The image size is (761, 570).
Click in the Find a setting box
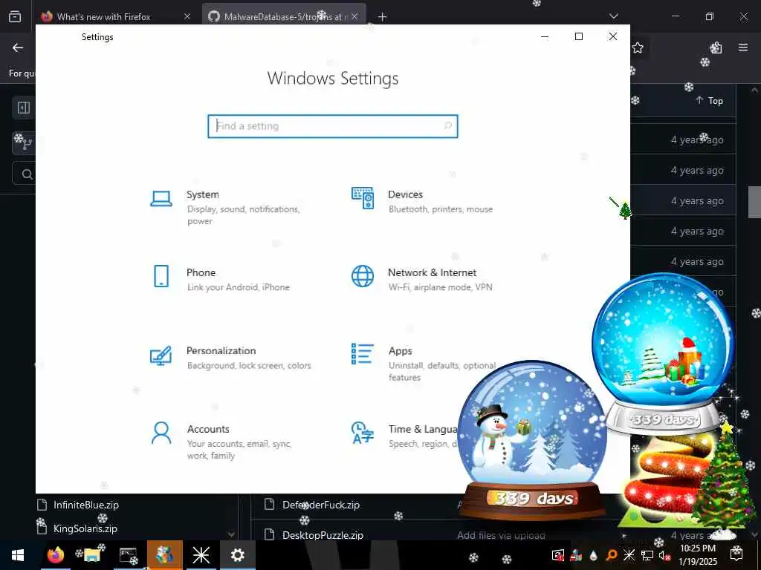332,126
